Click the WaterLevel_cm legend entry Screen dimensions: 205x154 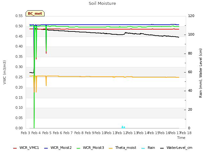pyautogui.click(x=176, y=148)
